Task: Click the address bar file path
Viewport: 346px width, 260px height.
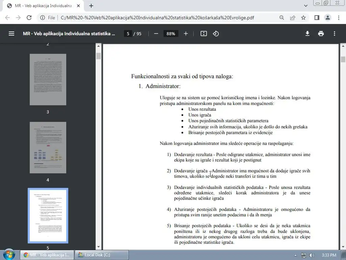Action: pyautogui.click(x=157, y=18)
